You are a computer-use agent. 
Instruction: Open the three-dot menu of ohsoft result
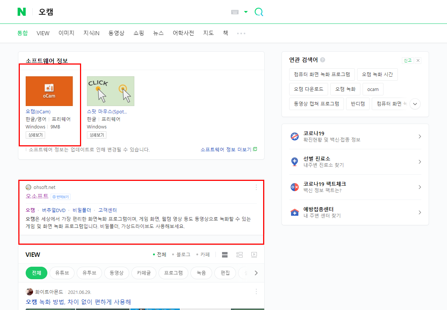[x=256, y=187]
